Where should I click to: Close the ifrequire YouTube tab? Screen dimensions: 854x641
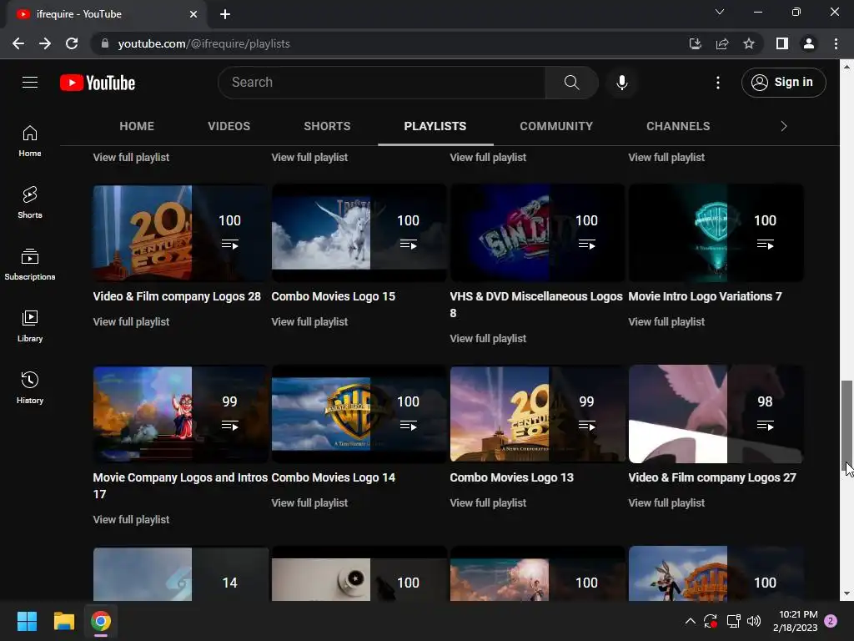point(193,14)
